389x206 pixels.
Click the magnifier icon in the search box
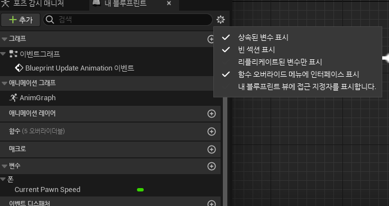coord(50,20)
